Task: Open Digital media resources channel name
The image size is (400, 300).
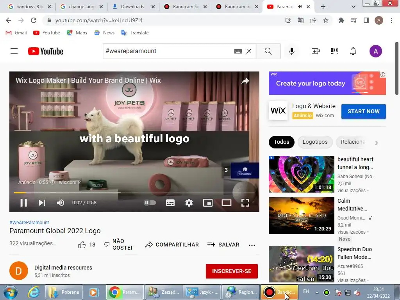Action: click(x=63, y=268)
